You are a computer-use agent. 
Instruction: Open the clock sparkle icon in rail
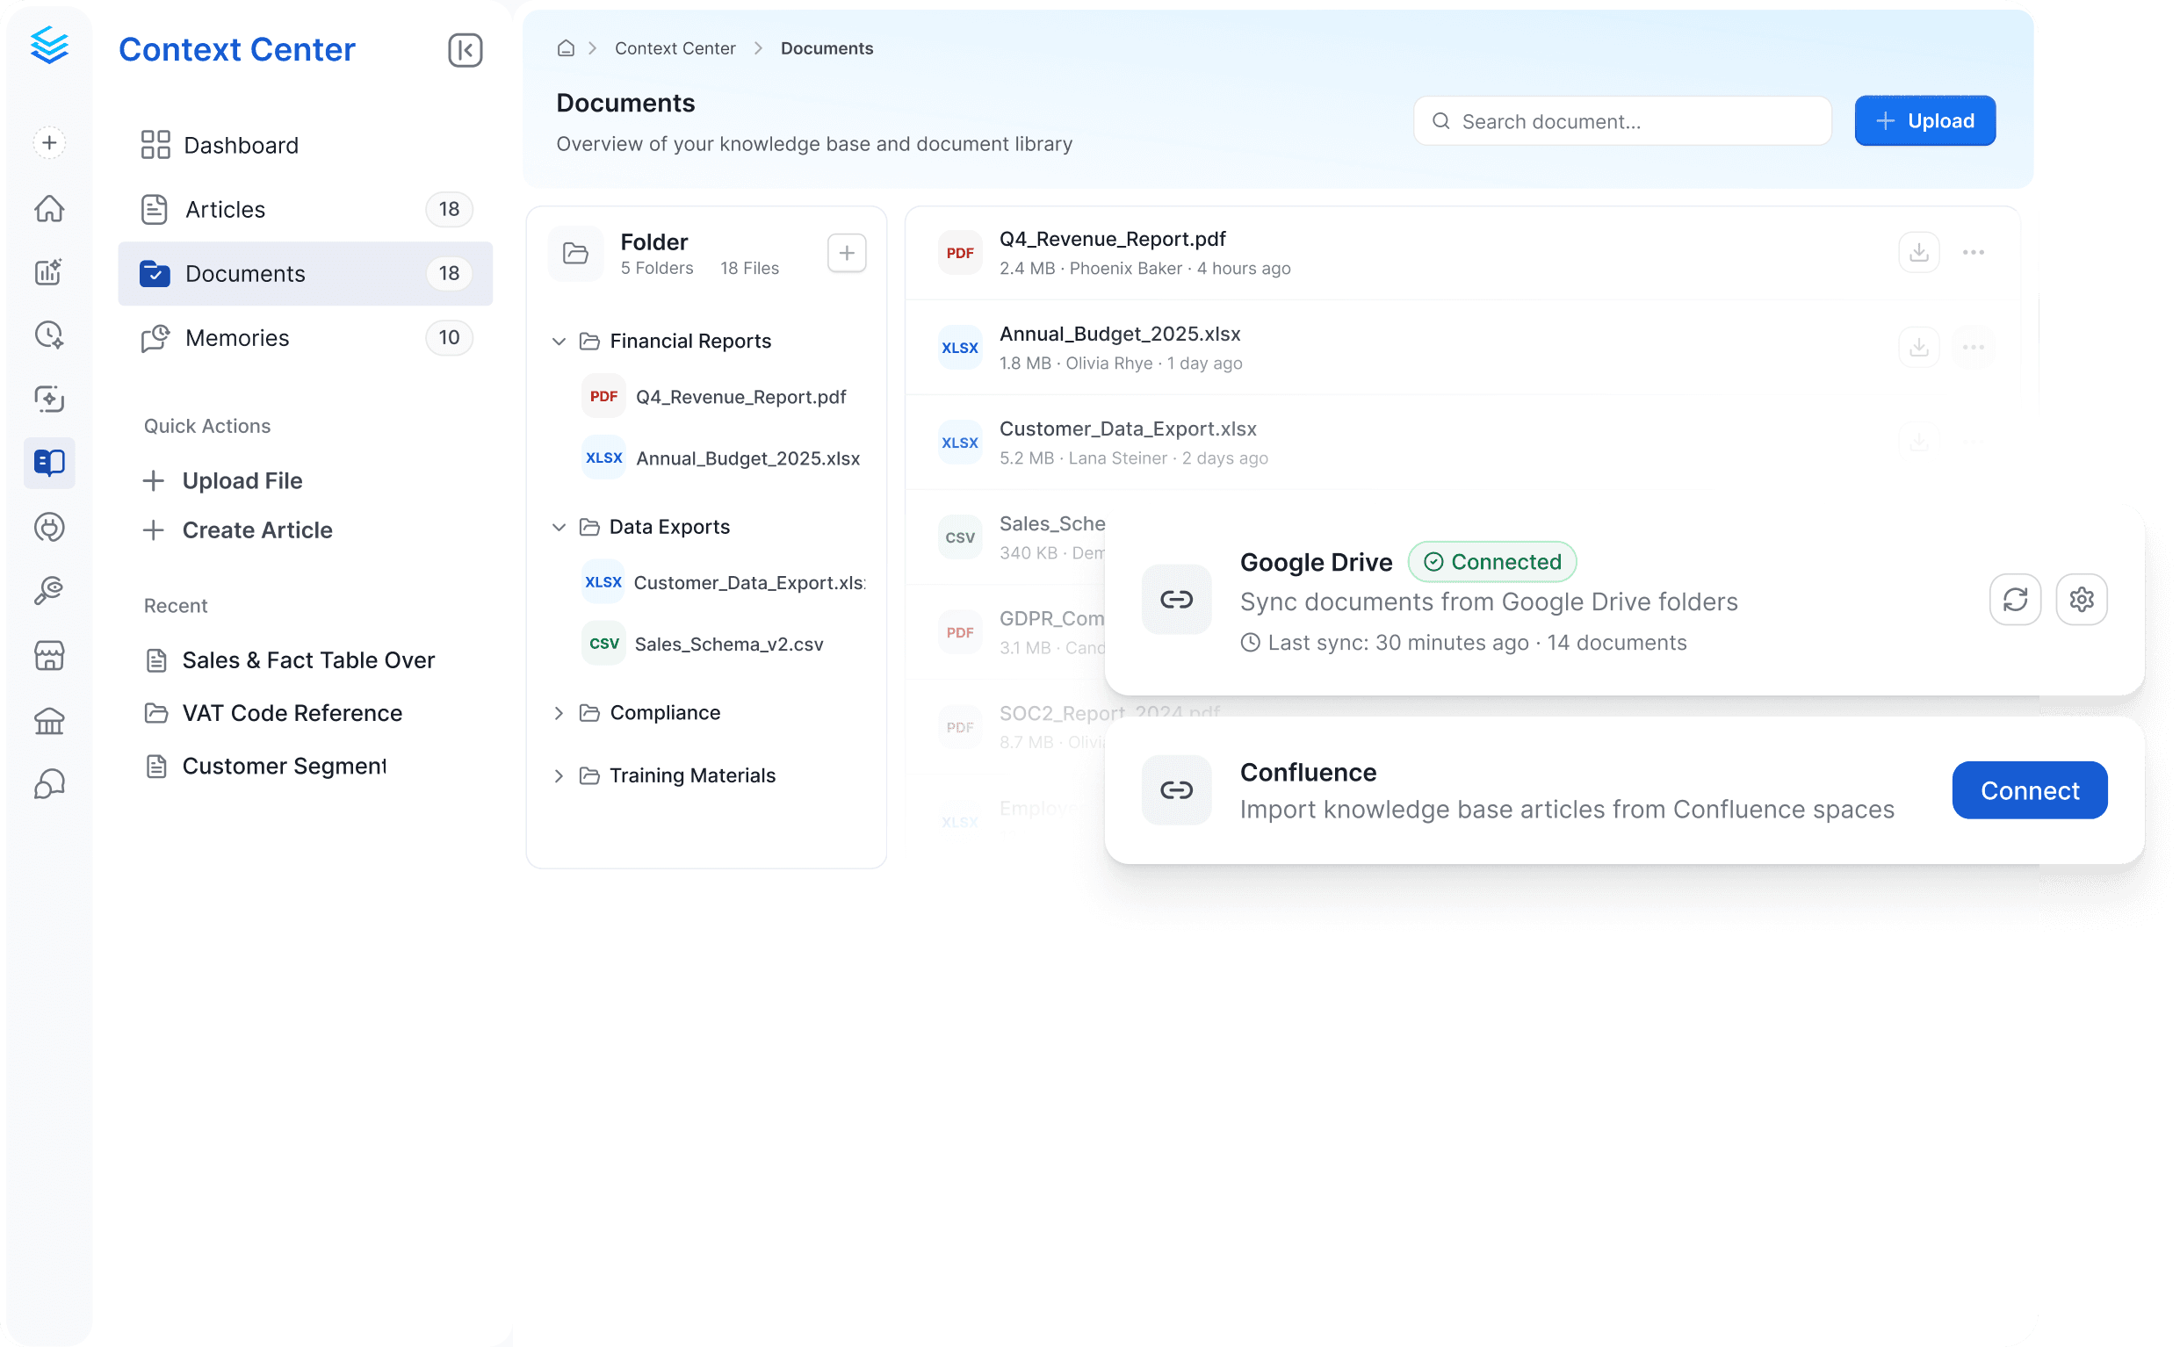(50, 335)
